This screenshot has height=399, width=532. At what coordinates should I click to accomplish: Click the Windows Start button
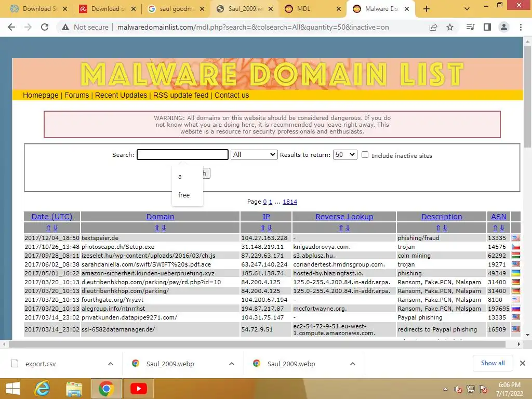pyautogui.click(x=13, y=389)
